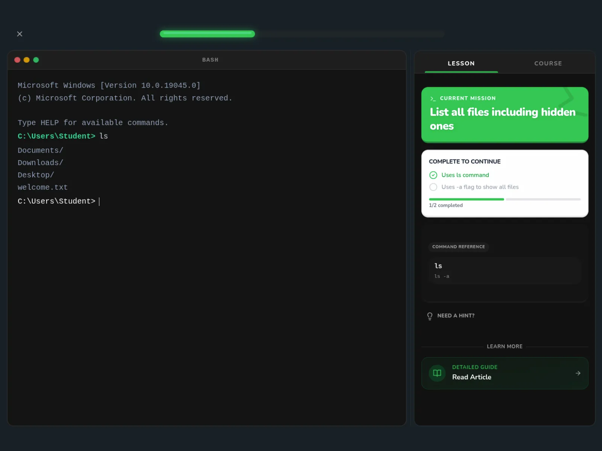The image size is (602, 451).
Task: Click the green 'C:\Users\Student> ls' command line
Action: (63, 136)
